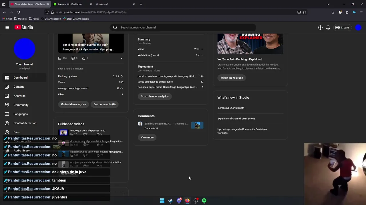Viewport: 366px width, 205px height.
Task: Open Spotify from the taskbar
Action: pyautogui.click(x=204, y=200)
